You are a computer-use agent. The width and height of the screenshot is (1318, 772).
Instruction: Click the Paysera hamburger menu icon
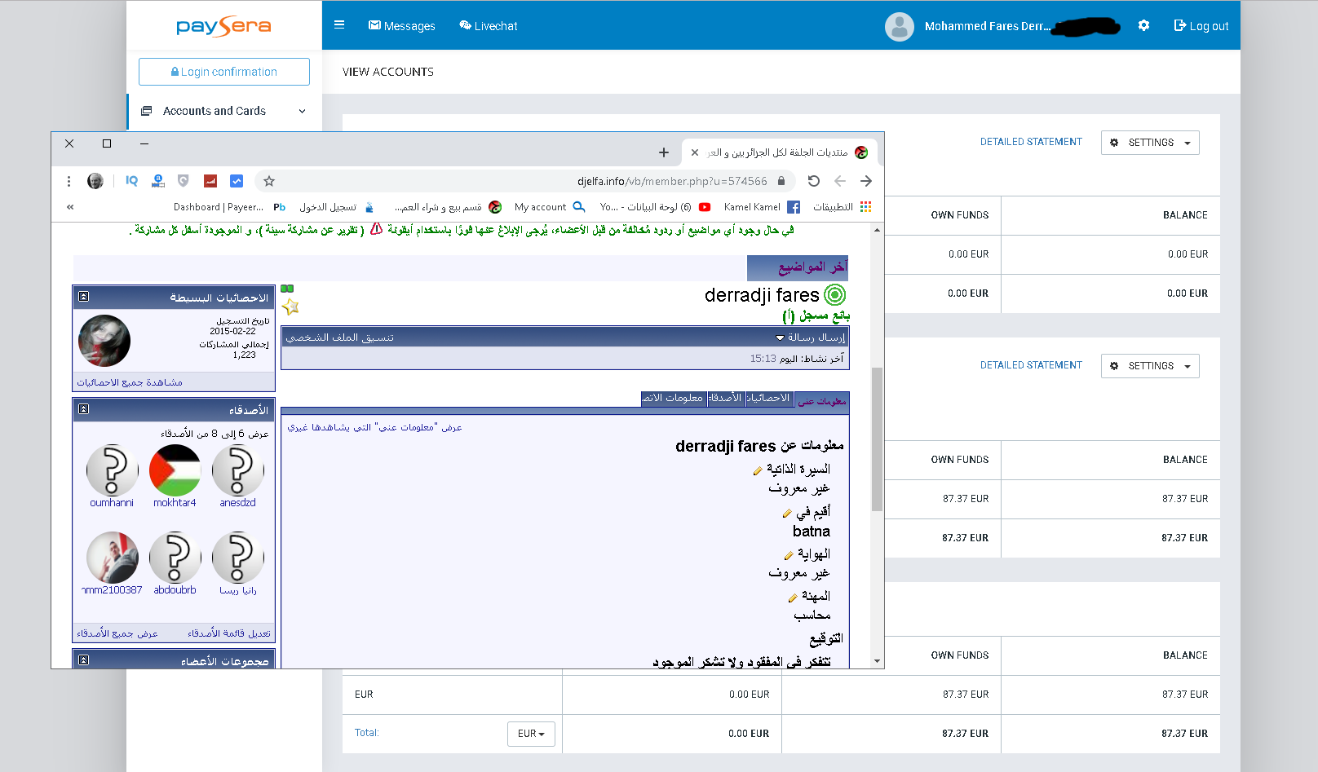click(x=339, y=25)
